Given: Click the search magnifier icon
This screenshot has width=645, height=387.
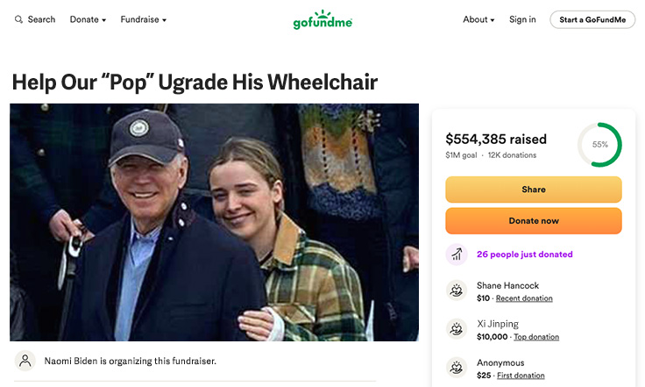Looking at the screenshot, I should click(18, 19).
